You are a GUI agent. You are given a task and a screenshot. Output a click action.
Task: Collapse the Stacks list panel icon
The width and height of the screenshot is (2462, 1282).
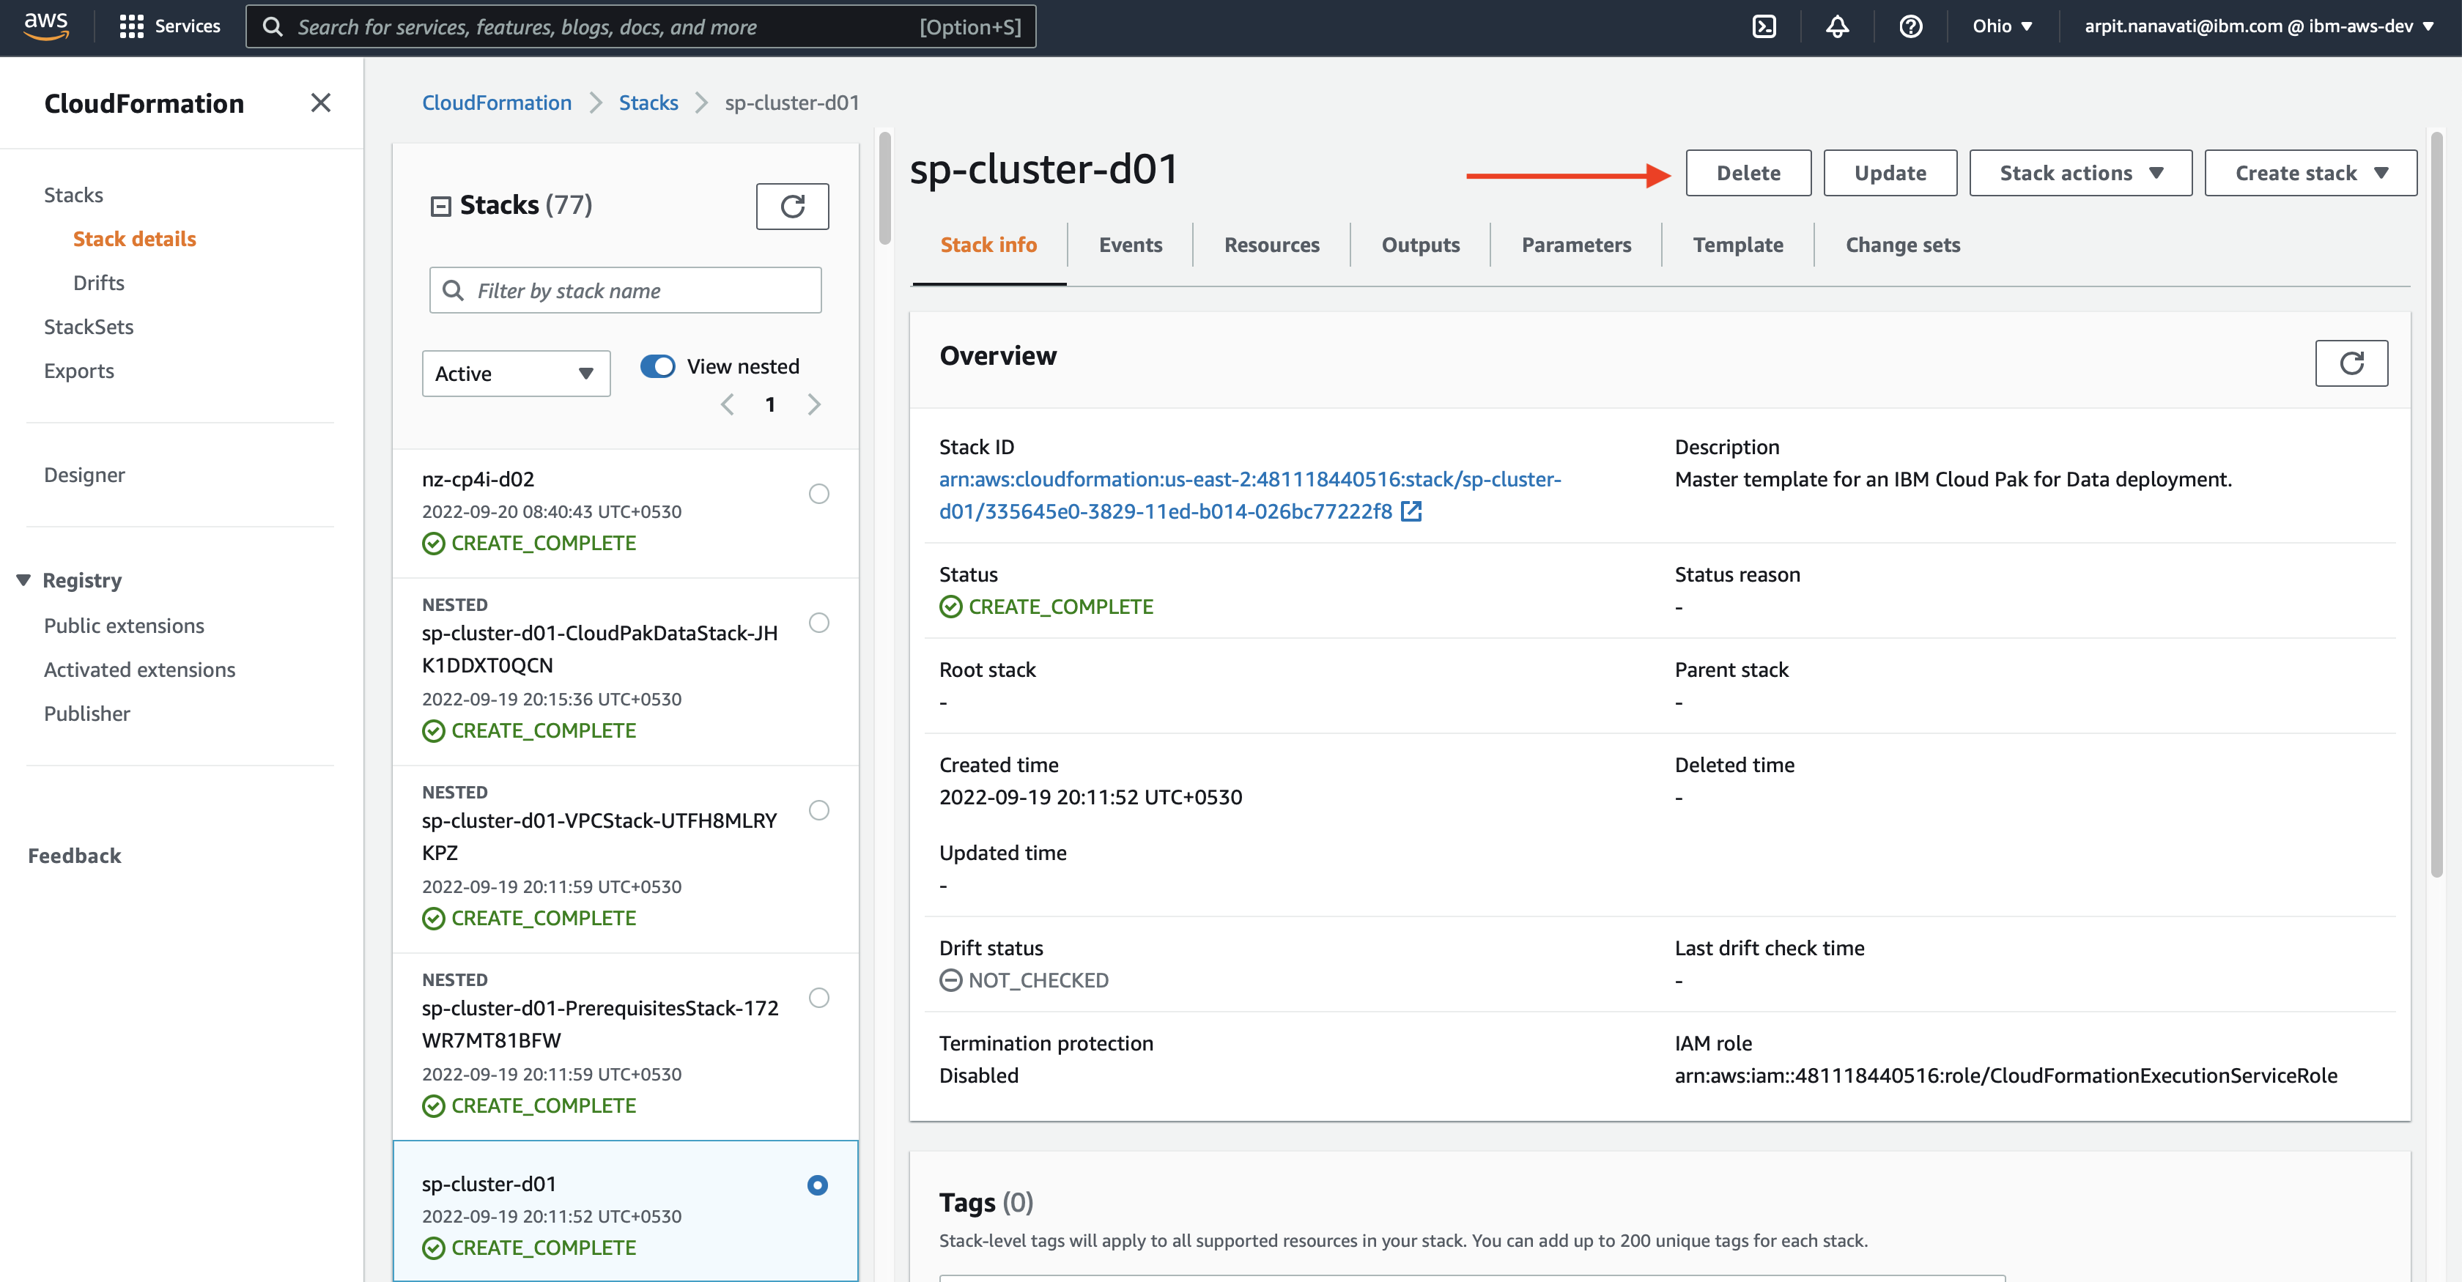coord(440,207)
